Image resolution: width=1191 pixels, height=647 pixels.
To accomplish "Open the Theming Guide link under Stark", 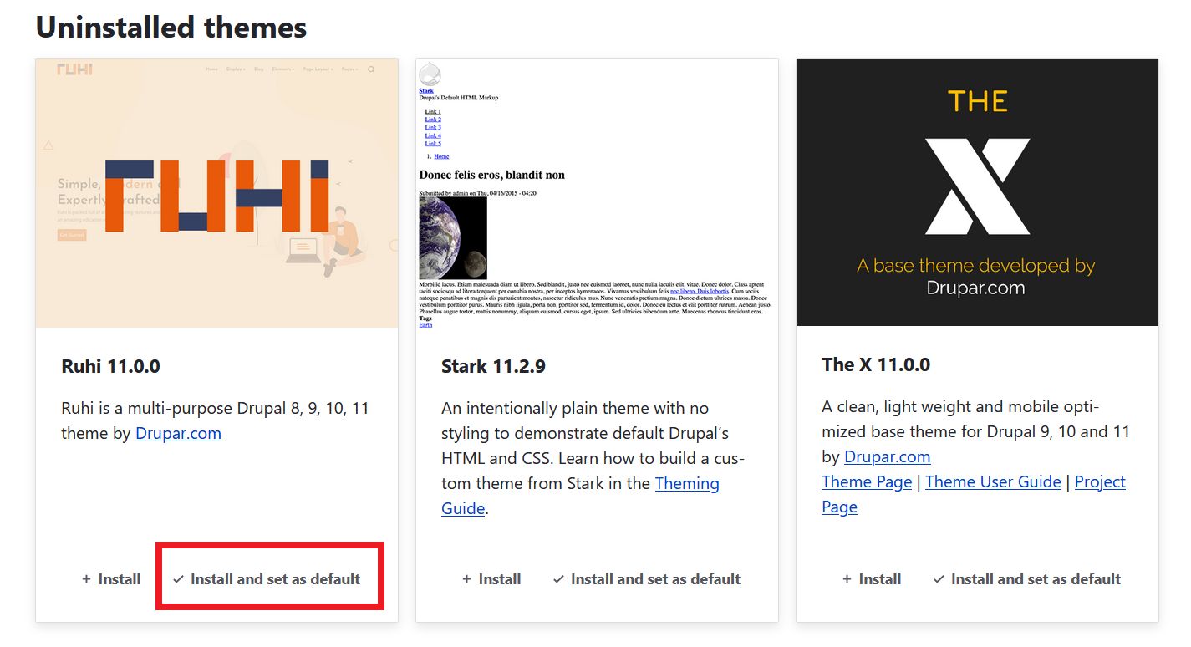I will click(x=687, y=483).
